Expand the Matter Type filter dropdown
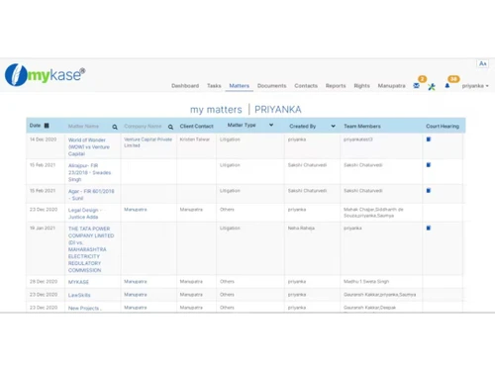Screen dimensions: 495x371 pyautogui.click(x=271, y=125)
